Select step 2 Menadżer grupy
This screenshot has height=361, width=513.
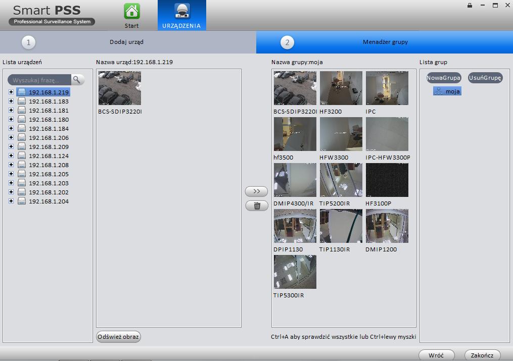point(385,42)
